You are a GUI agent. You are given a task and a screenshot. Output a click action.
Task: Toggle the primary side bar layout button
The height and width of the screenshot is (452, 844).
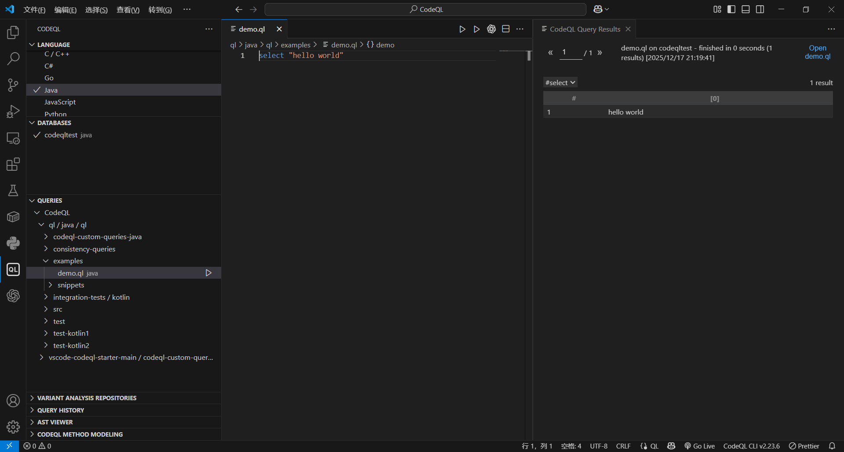[731, 9]
